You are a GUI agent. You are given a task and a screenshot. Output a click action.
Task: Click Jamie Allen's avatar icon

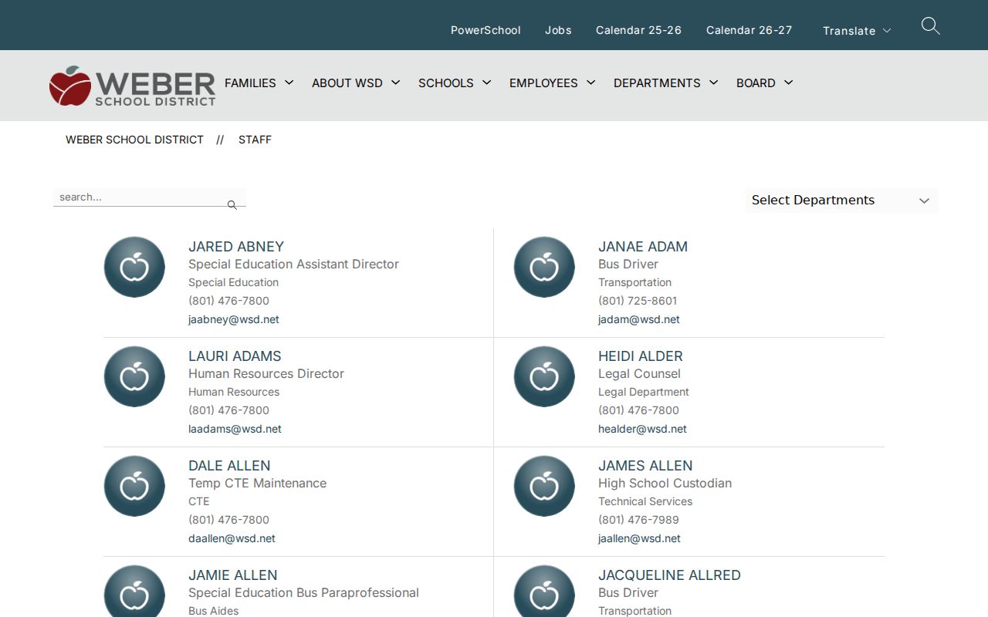(x=134, y=591)
